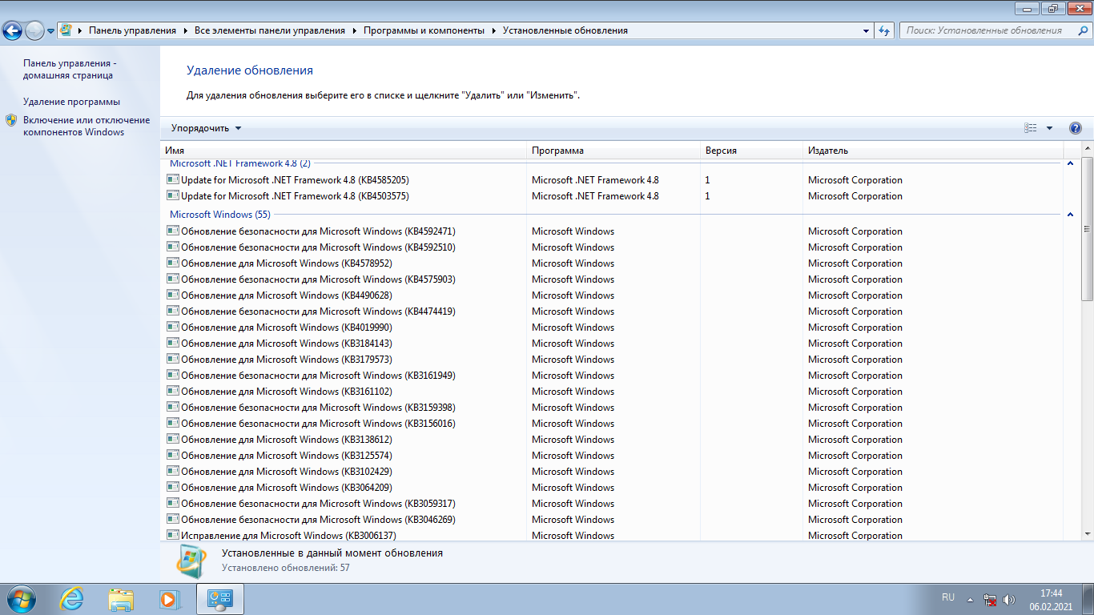Open the volume control tray icon
The height and width of the screenshot is (615, 1094).
pyautogui.click(x=1009, y=599)
